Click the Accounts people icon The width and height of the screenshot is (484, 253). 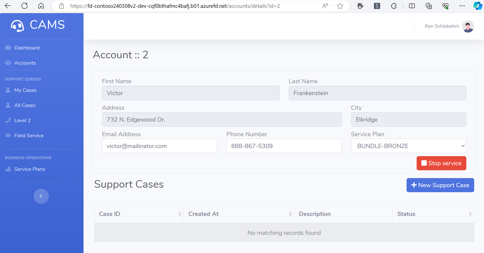pos(8,63)
